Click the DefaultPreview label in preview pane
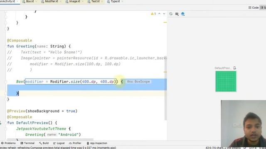Image resolution: width=266 pixels, height=149 pixels. [x=223, y=68]
